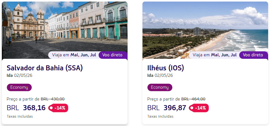Click the -14% discount tag for Salvador
Viewport: 270px width, 126px height.
pyautogui.click(x=58, y=108)
